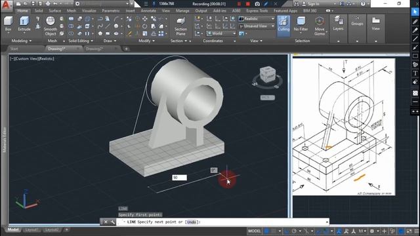Click the WCS label under ViewCube
The width and height of the screenshot is (420, 236).
click(x=267, y=98)
